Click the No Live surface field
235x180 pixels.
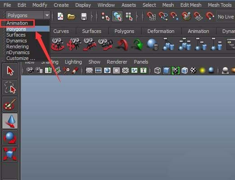(x=226, y=17)
